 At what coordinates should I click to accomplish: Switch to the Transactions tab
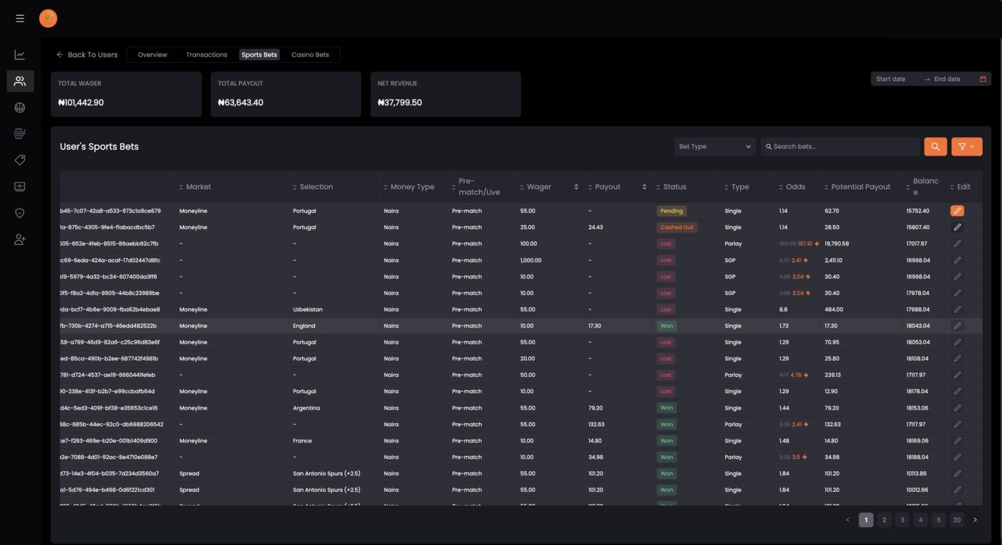tap(206, 54)
